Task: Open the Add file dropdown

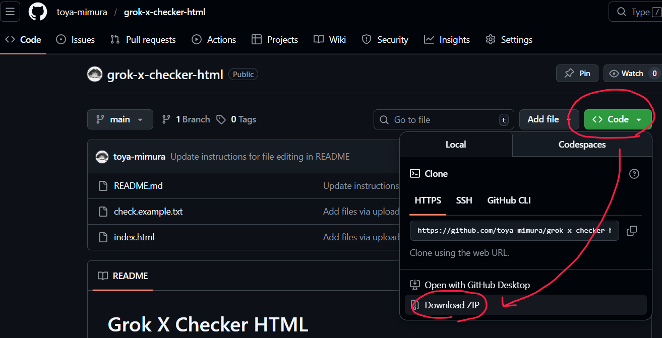Action: (x=549, y=119)
